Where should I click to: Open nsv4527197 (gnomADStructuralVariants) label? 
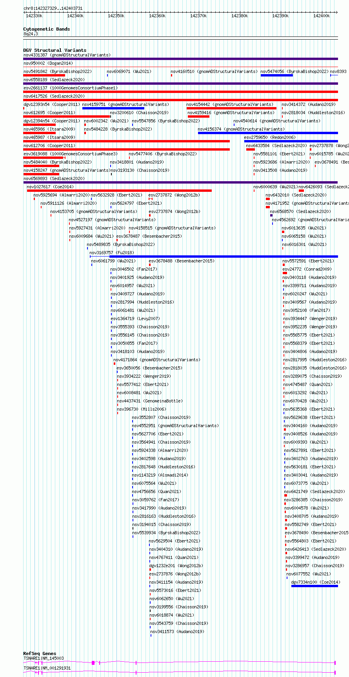(x=112, y=220)
